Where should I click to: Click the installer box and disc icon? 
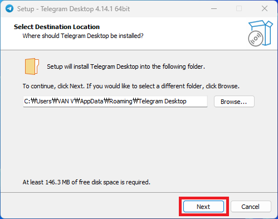click(260, 34)
